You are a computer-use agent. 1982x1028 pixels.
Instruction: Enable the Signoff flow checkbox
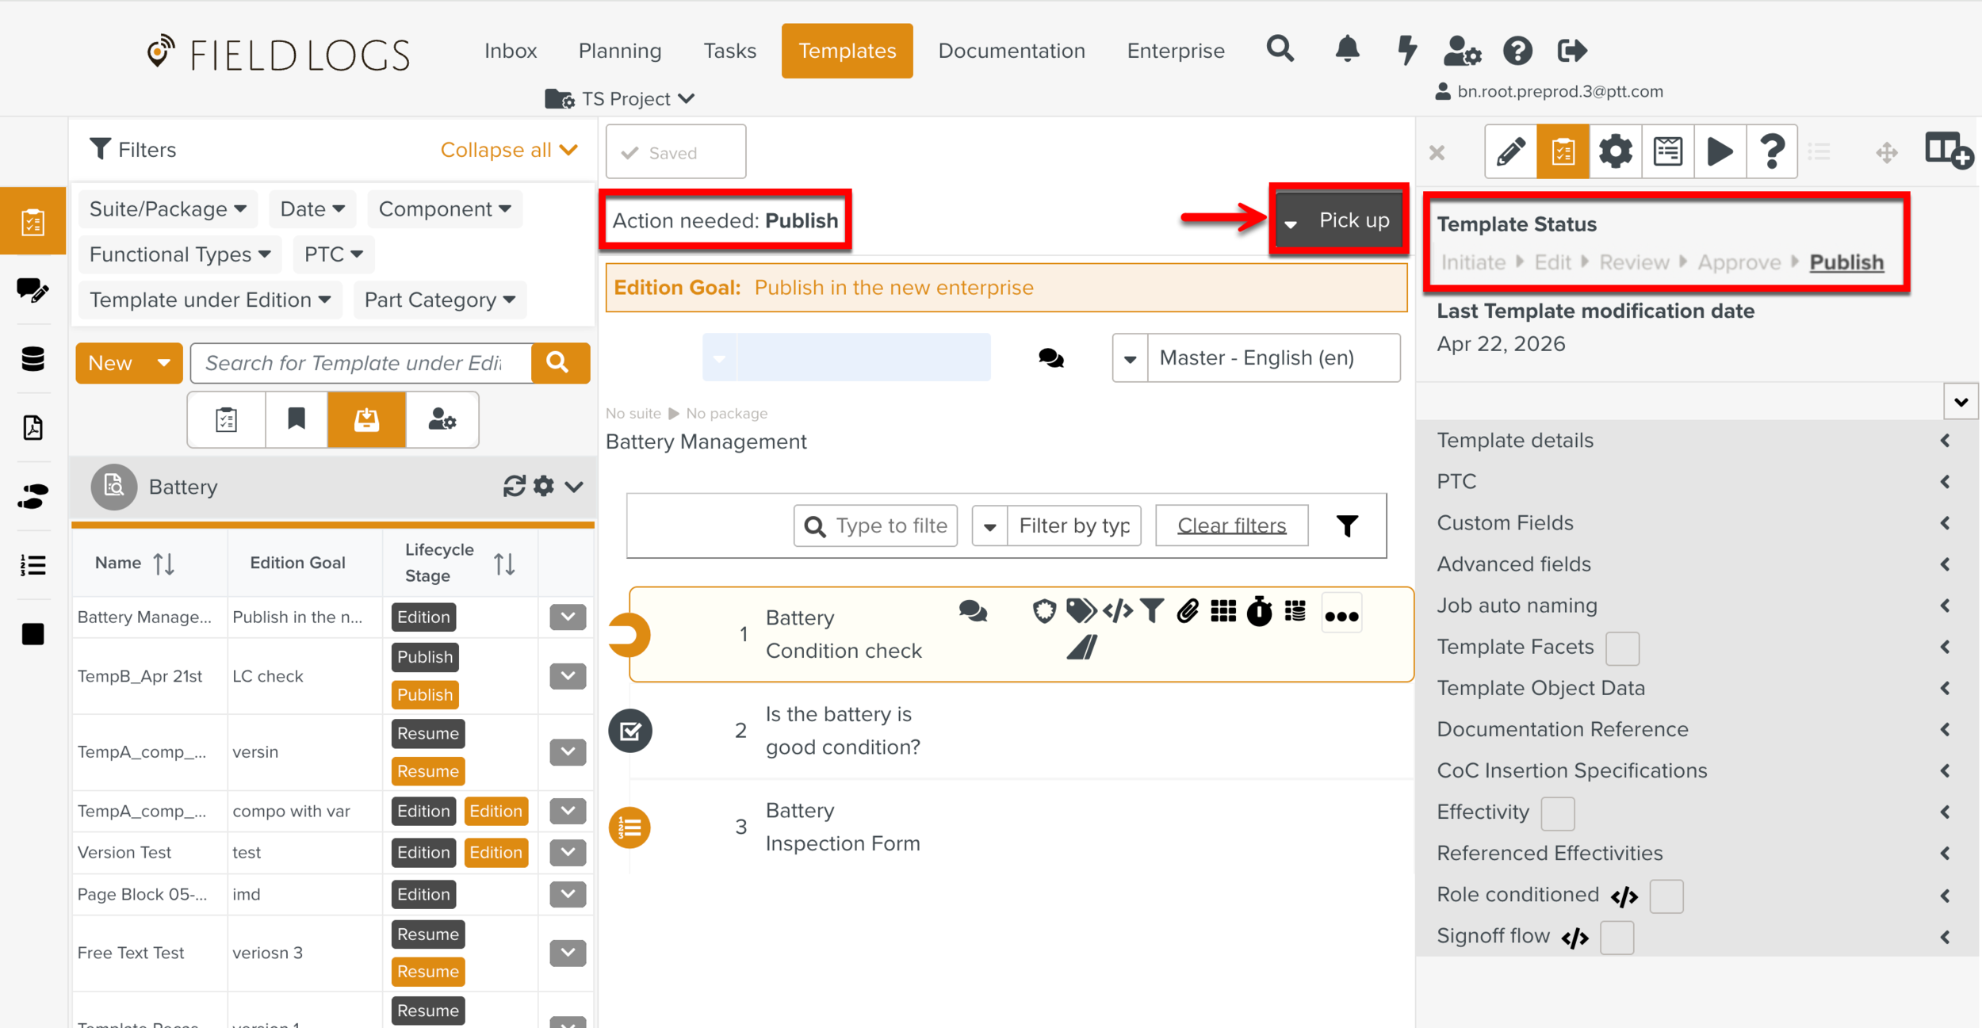tap(1617, 938)
